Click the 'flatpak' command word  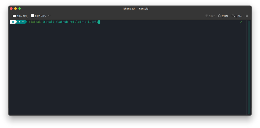tap(35, 22)
